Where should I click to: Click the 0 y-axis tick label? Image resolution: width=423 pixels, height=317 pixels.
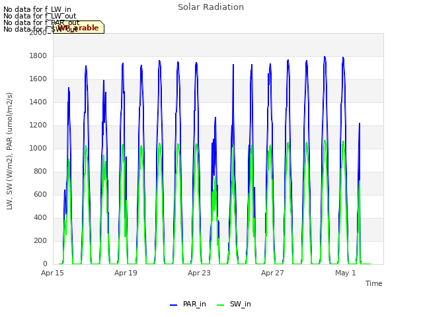pos(45,264)
